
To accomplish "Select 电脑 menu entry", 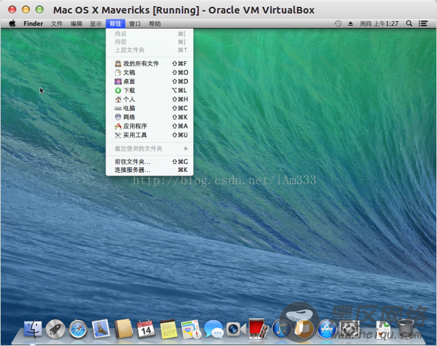I will click(x=150, y=108).
